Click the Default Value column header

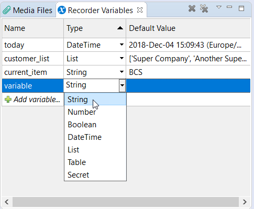pos(188,28)
